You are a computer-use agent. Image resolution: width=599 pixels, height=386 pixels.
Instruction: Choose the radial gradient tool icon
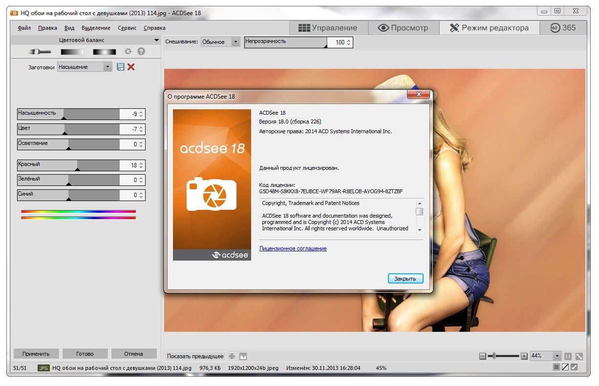tap(104, 51)
